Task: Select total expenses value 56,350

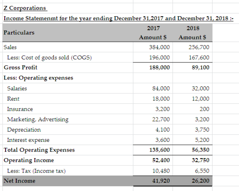Action: (201, 150)
